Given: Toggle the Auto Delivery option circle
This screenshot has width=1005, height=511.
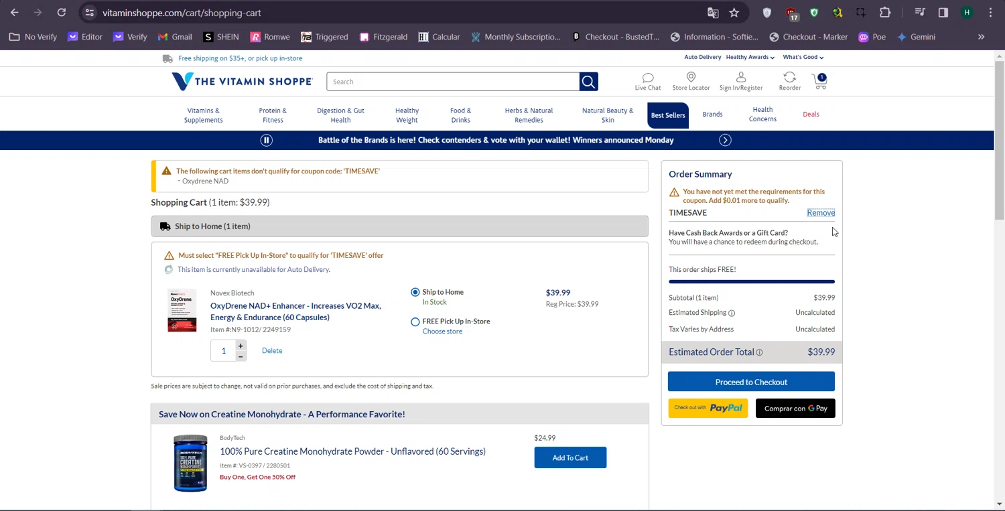Looking at the screenshot, I should click(x=168, y=269).
